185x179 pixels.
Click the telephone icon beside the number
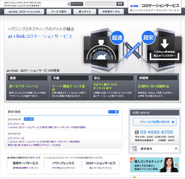coord(136,132)
